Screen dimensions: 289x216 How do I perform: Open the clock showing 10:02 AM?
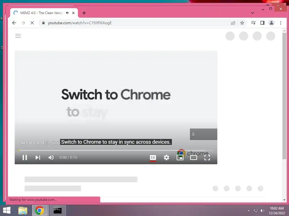[277, 211]
